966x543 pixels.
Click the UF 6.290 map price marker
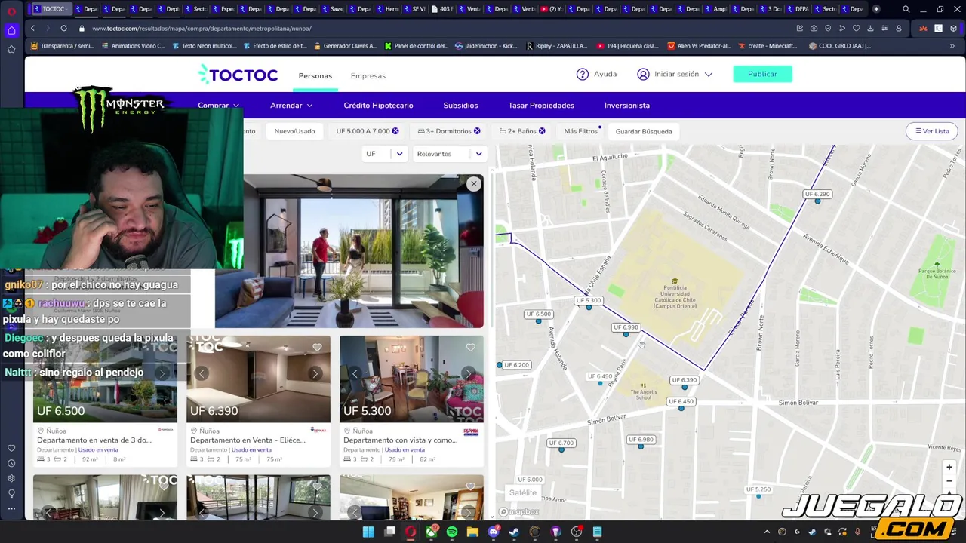[x=817, y=195]
